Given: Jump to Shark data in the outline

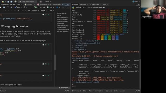Looking at the screenshot, I should [60, 24].
